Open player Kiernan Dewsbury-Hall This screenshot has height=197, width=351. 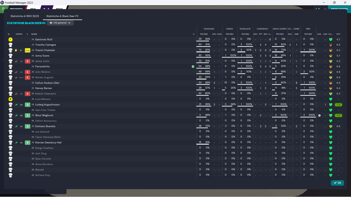[x=48, y=143]
